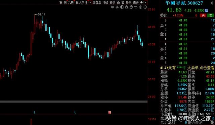Click the 流通值 value 113.2亿
This screenshot has width=215, height=125.
(x=208, y=106)
